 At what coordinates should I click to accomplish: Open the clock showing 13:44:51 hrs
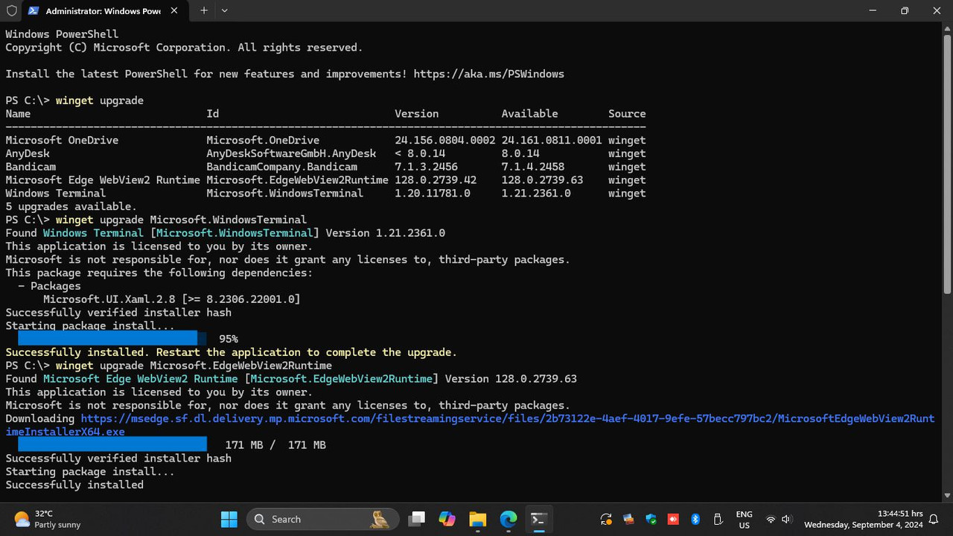[863, 519]
